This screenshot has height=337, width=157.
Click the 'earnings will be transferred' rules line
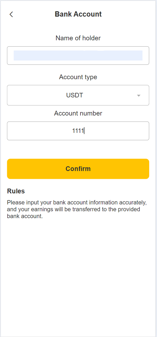(74, 209)
